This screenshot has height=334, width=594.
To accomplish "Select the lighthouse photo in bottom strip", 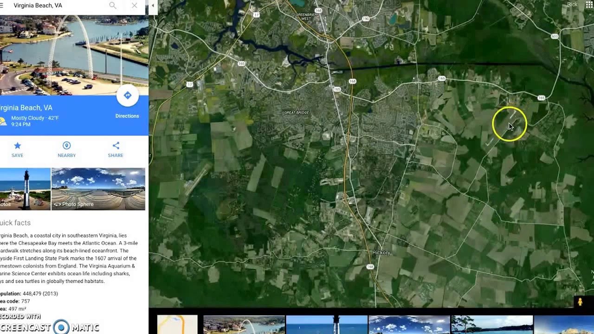I will pyautogui.click(x=327, y=324).
